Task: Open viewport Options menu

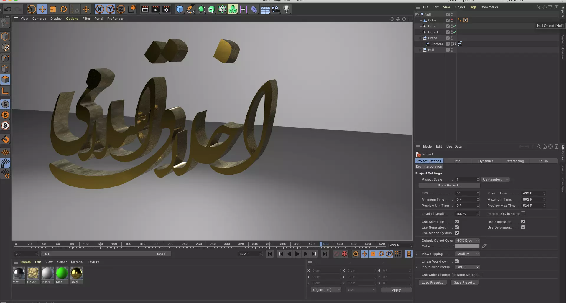Action: [72, 19]
